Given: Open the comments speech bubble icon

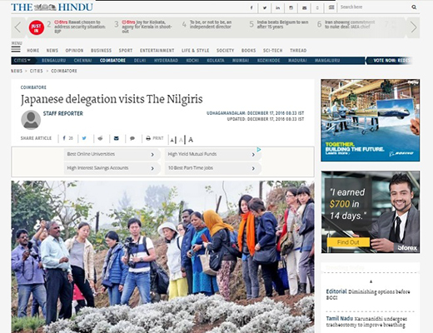Looking at the screenshot, I should click(132, 138).
